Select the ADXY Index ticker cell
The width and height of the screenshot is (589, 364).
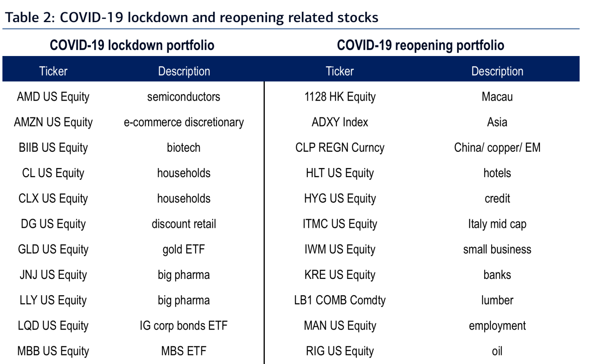[340, 122]
